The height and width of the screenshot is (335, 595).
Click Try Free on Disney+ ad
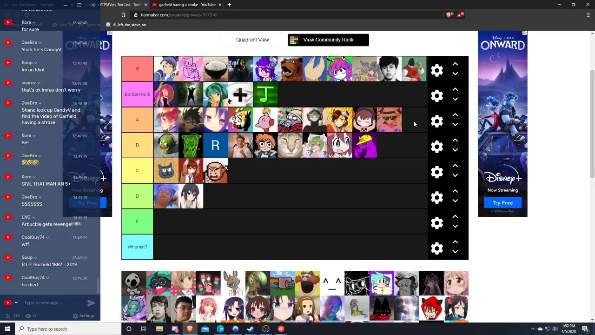click(x=502, y=203)
